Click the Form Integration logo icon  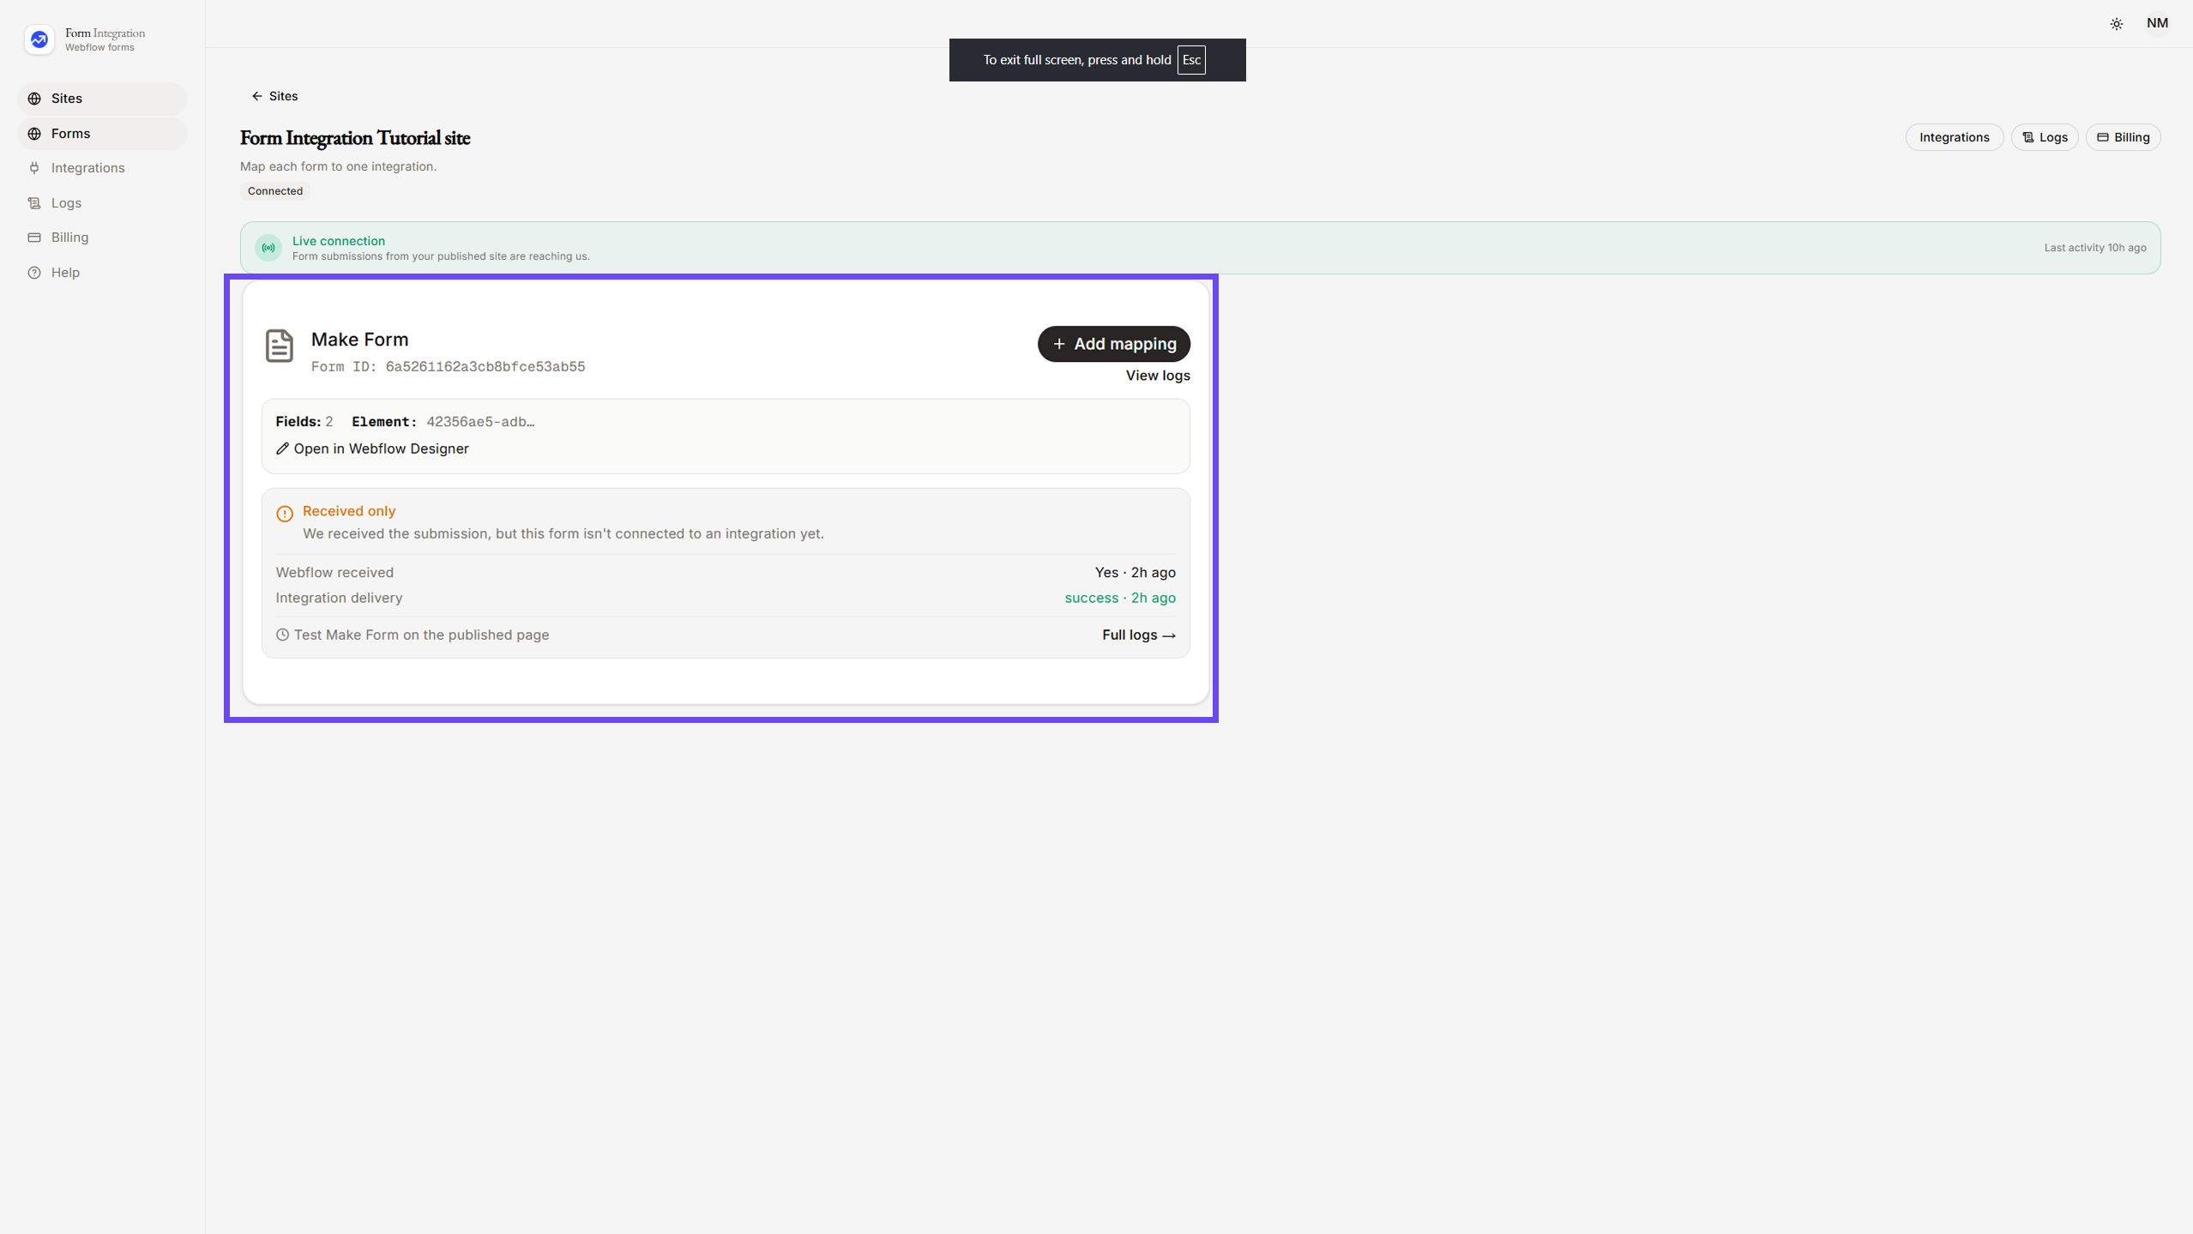click(39, 39)
